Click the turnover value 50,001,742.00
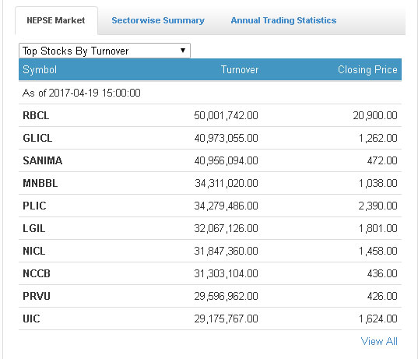Image resolution: width=418 pixels, height=359 pixels. tap(226, 115)
